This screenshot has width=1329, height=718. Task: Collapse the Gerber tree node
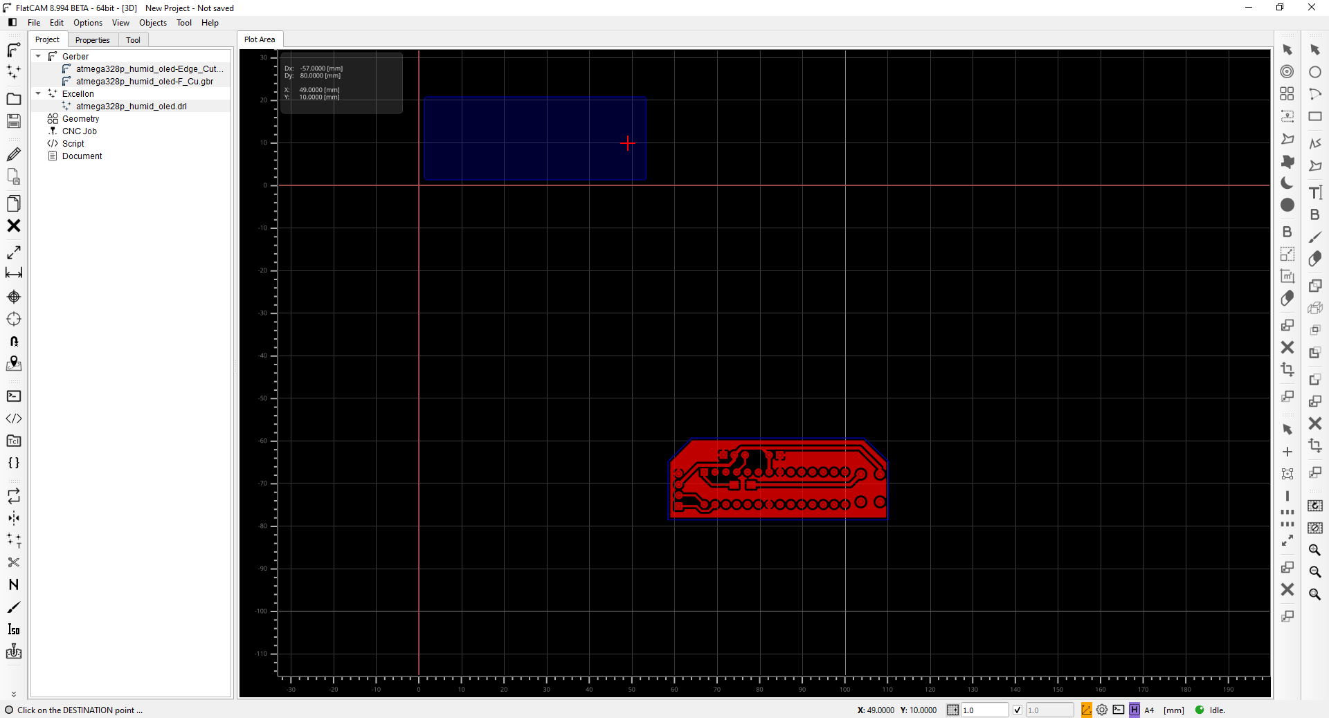39,56
